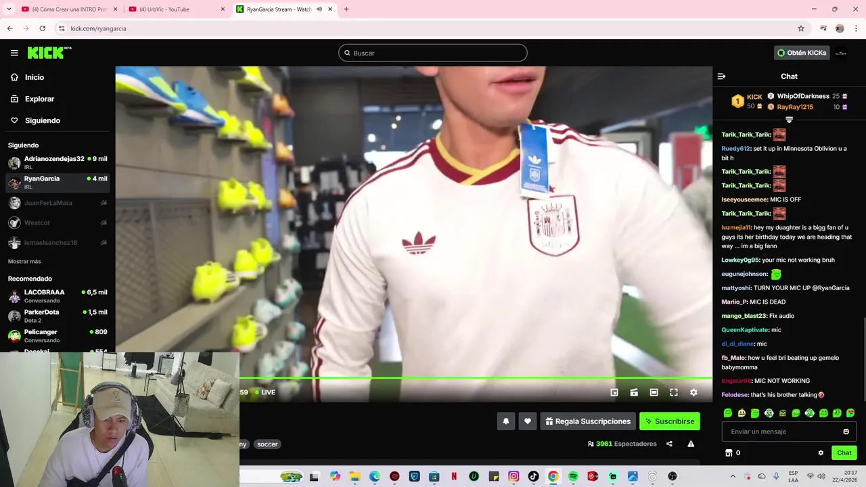The image size is (866, 487).
Task: Open Westcol channel in sidebar
Action: click(x=58, y=223)
